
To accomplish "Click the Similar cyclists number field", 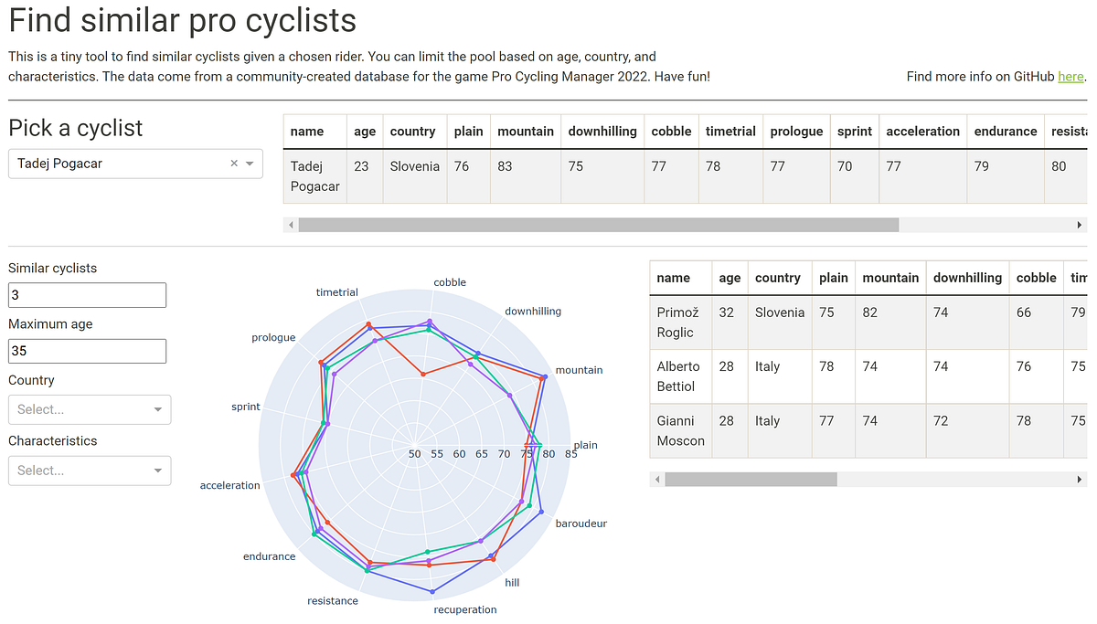I will (x=87, y=294).
